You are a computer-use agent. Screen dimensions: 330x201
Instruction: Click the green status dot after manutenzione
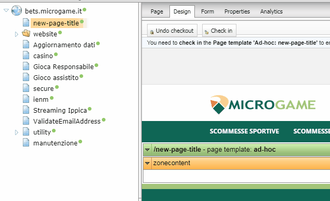[x=80, y=142]
